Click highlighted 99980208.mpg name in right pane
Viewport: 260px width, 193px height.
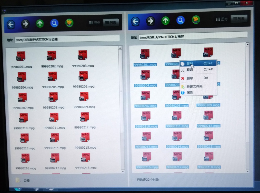pyautogui.click(x=177, y=105)
